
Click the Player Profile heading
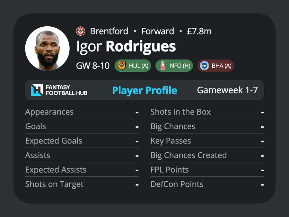point(144,90)
